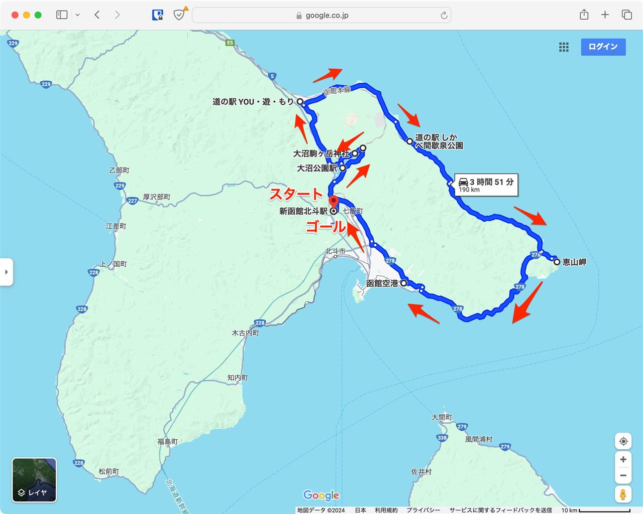The image size is (643, 514).
Task: Click the 江差町 town label
Action: (116, 227)
